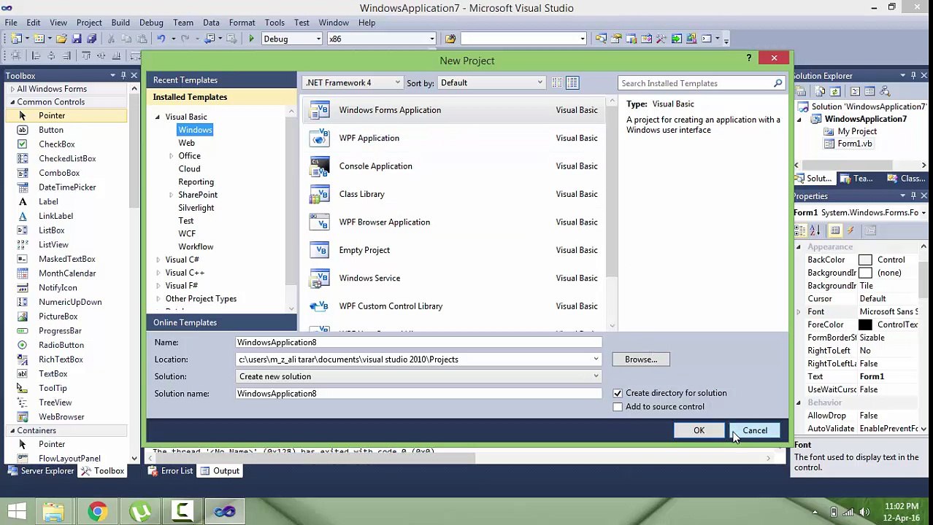Click Alphabetical sort icon in Properties window
This screenshot has width=933, height=525.
coord(815,230)
